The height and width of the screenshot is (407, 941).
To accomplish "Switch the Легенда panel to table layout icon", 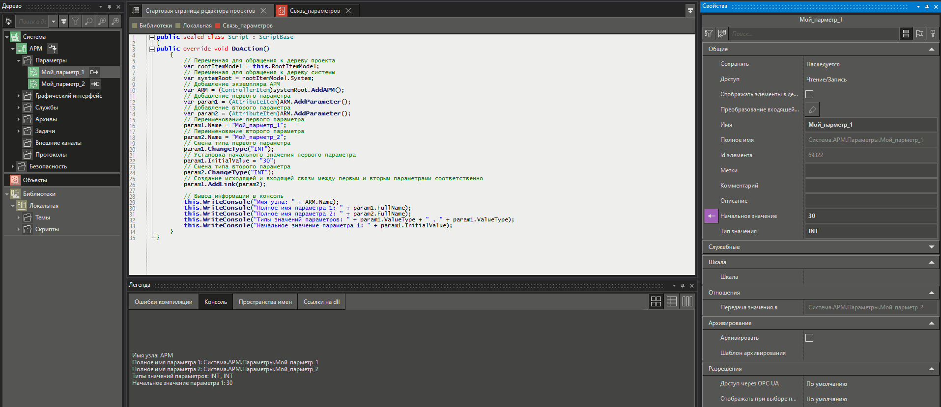I will [672, 301].
